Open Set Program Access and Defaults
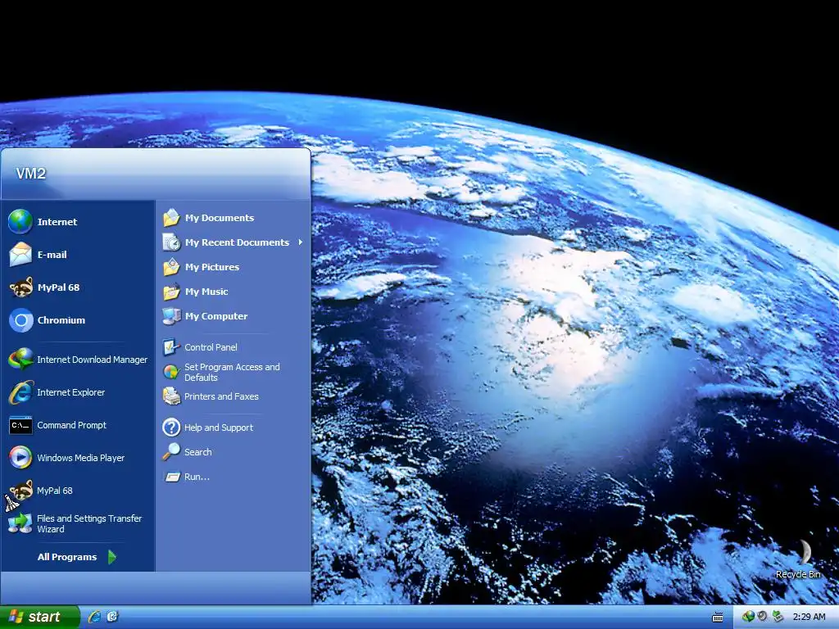This screenshot has height=629, width=839. (234, 372)
